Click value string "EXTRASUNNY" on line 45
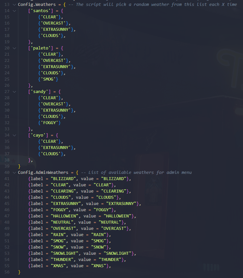Image resolution: width=243 pixels, height=278 pixels. 121,204
